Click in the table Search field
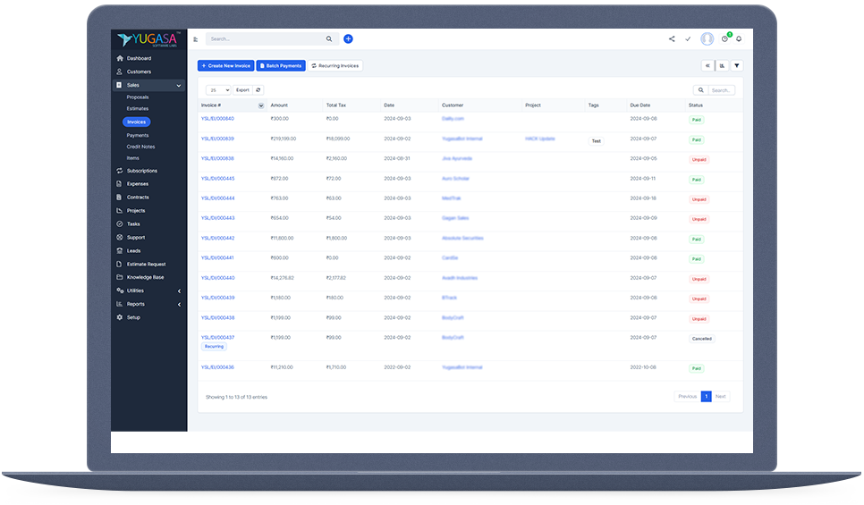 [721, 89]
